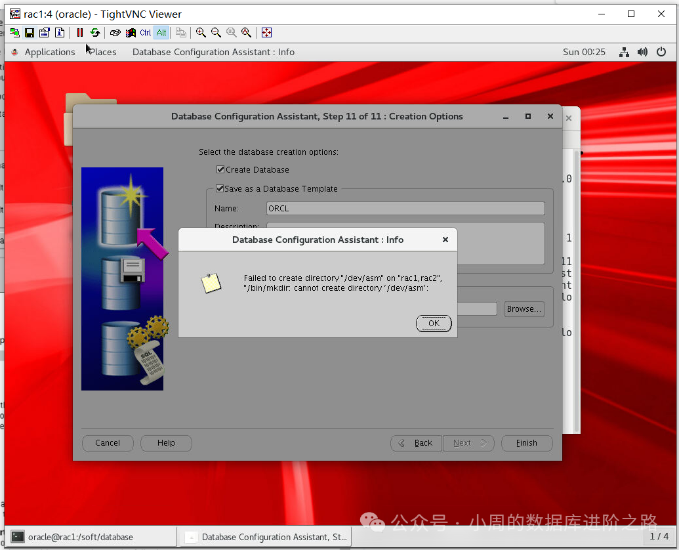Pause the VNC session with red bars icon
The image size is (679, 550).
click(x=79, y=32)
